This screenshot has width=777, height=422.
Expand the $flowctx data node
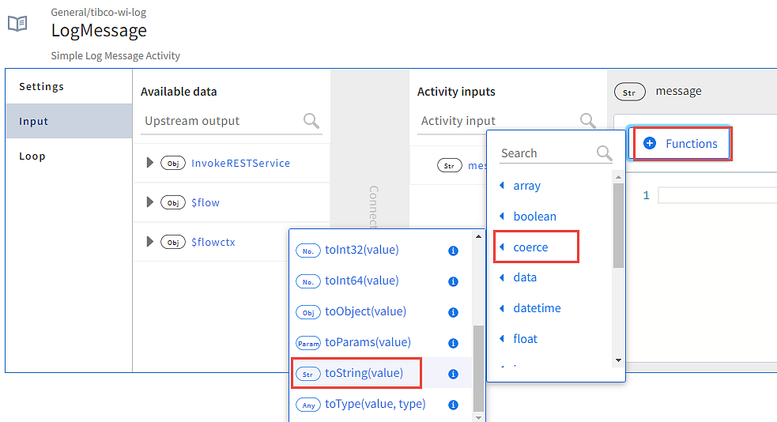150,242
